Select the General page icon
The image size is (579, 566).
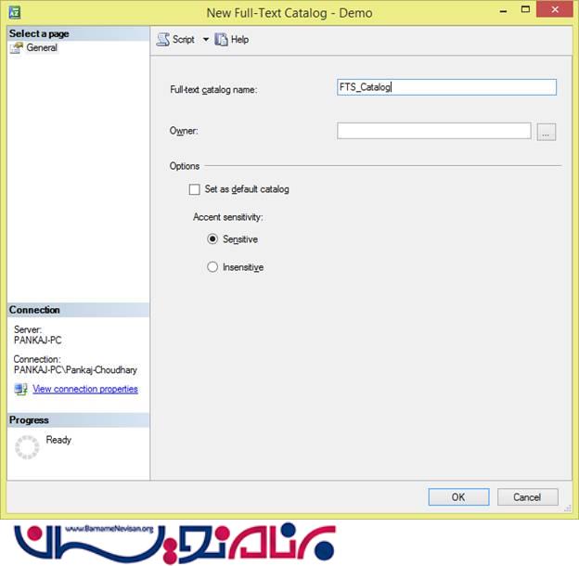[x=17, y=48]
